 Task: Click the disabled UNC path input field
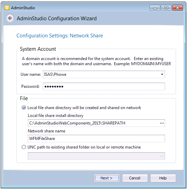pos(96,156)
